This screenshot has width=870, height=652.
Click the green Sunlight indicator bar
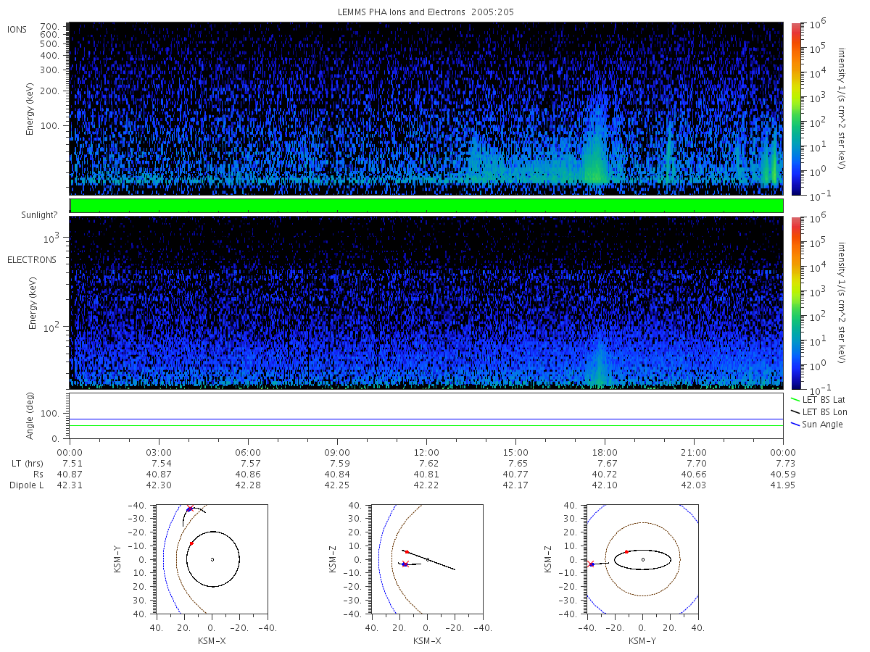pos(426,206)
